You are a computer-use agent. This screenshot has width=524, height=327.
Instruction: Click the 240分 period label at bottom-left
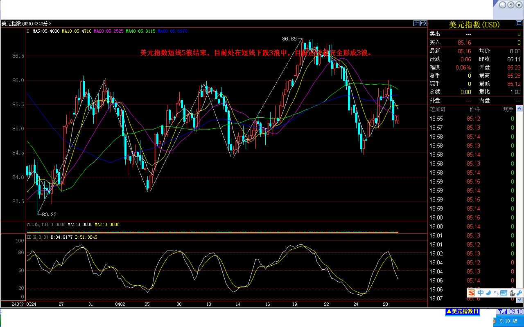(18, 304)
